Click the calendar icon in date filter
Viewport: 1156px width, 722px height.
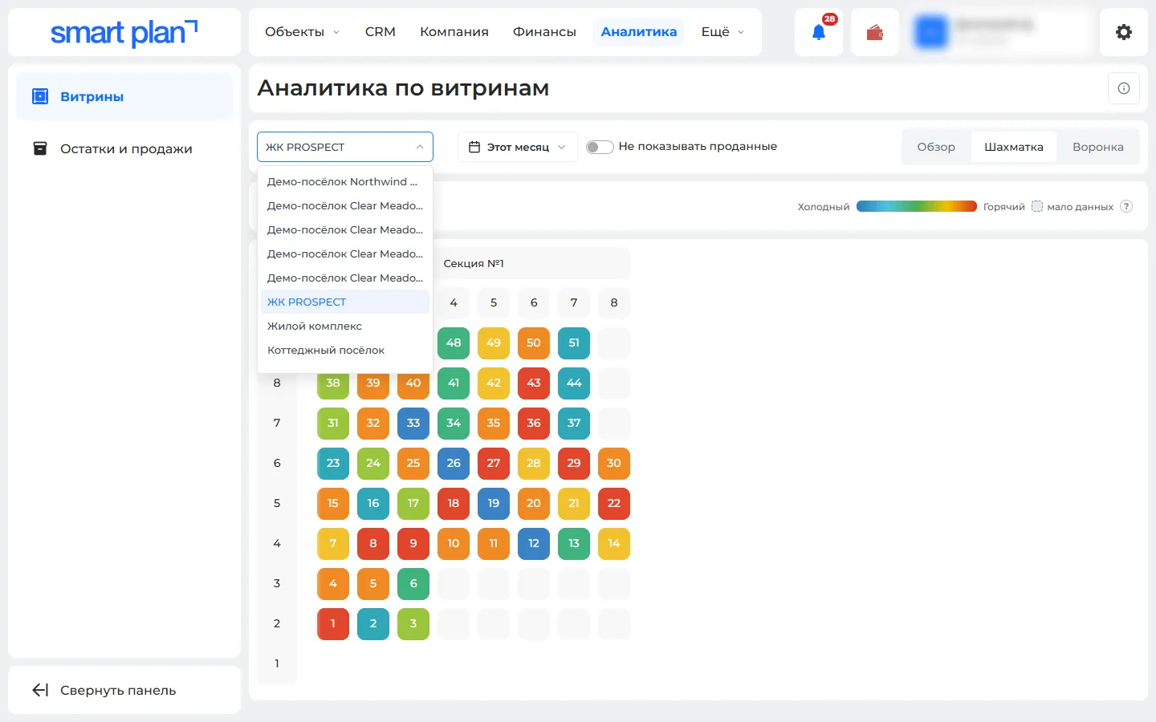474,147
